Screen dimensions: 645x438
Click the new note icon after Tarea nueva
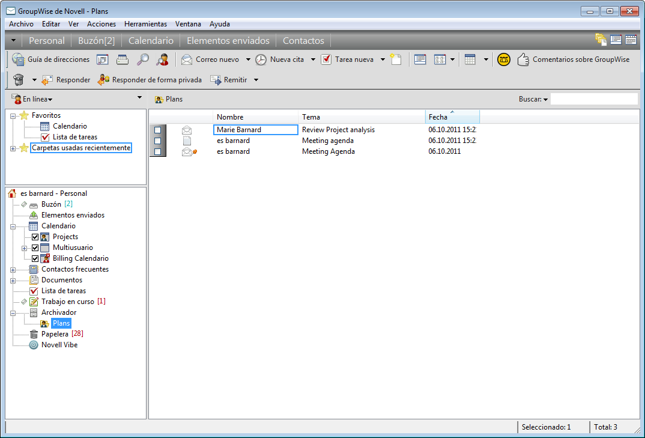pos(396,59)
